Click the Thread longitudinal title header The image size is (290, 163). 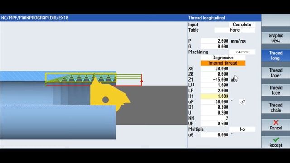(x=207, y=18)
